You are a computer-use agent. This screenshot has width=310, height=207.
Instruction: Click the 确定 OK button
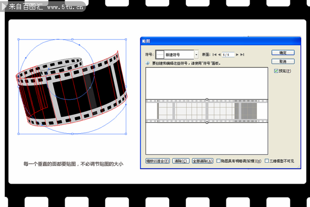point(283,52)
